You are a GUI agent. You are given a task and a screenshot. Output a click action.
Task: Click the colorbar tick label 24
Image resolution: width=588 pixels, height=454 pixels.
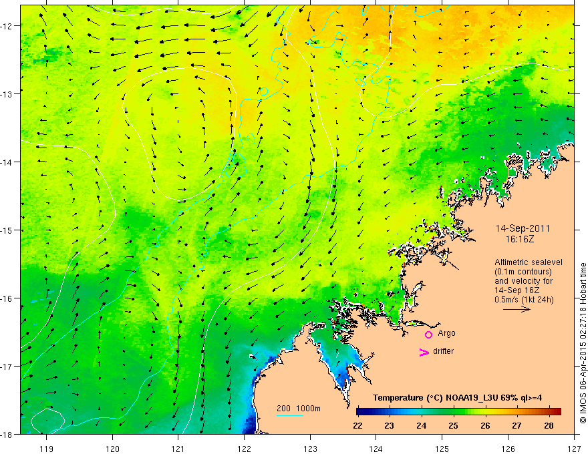[x=421, y=426]
